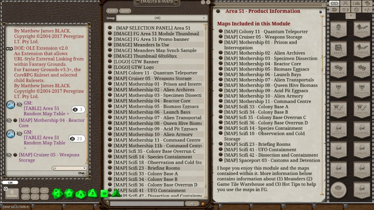Open the PC sidebar button
This screenshot has height=210, width=374.
pos(339,29)
